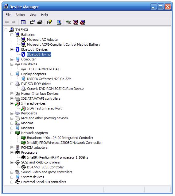Viewport: 175px width, 196px height.
Task: Click the Uninstall device toolbar icon
Action: pyautogui.click(x=76, y=22)
